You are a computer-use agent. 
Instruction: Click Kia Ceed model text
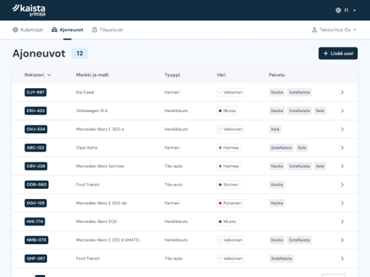tap(85, 92)
